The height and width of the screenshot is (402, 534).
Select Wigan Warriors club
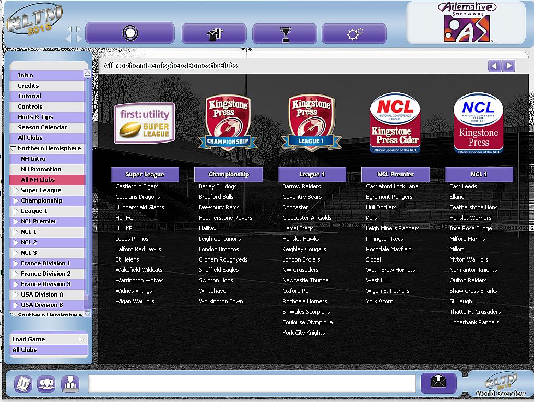[x=135, y=302]
